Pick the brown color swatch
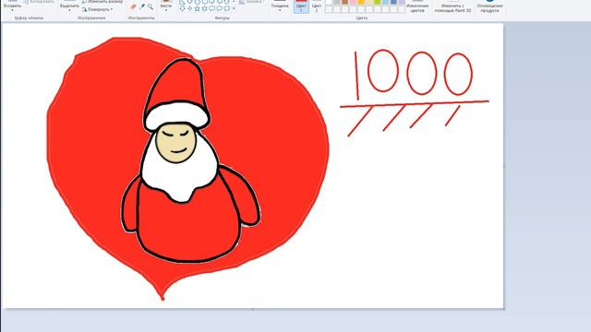 point(344,2)
